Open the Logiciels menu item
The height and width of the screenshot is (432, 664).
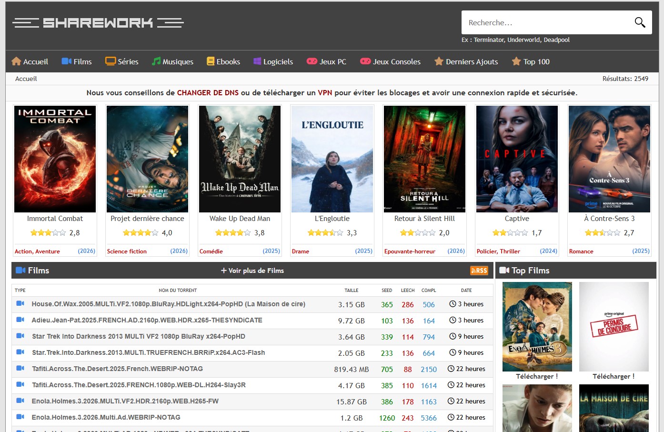(x=273, y=61)
